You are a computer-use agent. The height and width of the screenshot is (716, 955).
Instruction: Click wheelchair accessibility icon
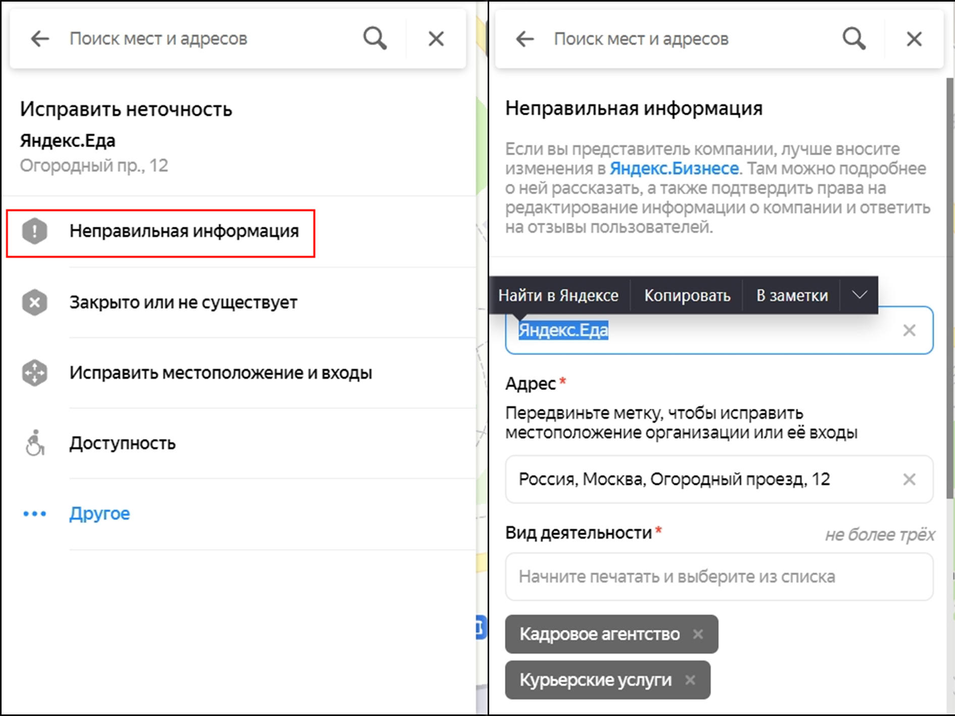point(34,443)
